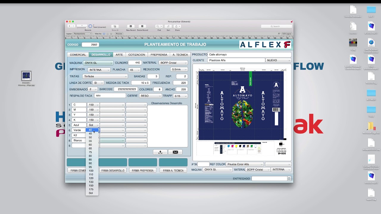
Task: Click the Show All toolbar icon
Action: (115, 26)
